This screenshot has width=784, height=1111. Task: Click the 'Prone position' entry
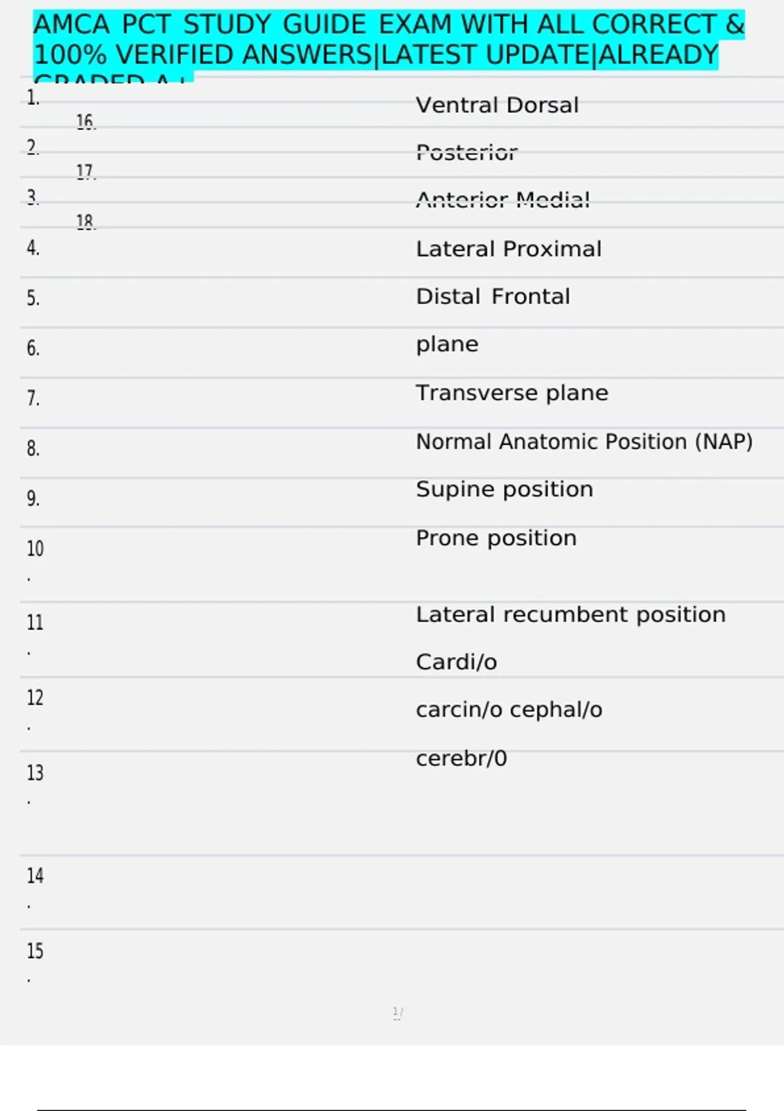[x=497, y=539]
